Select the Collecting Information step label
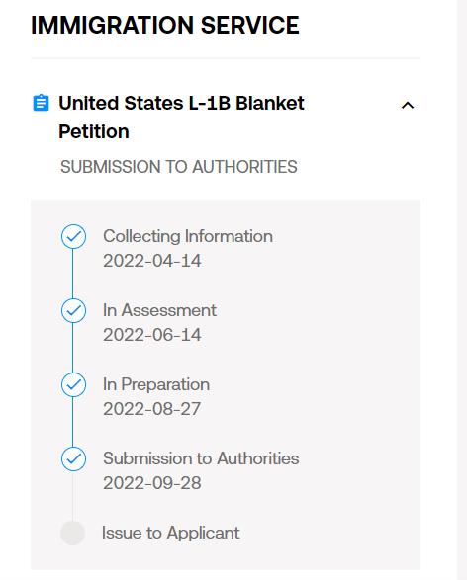Image resolution: width=467 pixels, height=580 pixels. (188, 236)
